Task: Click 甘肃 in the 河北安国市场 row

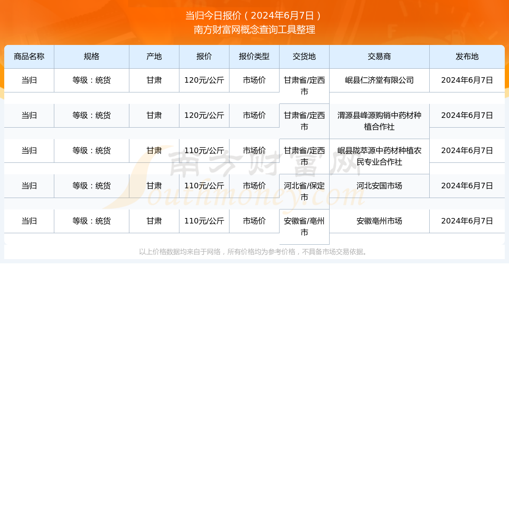Action: point(154,186)
